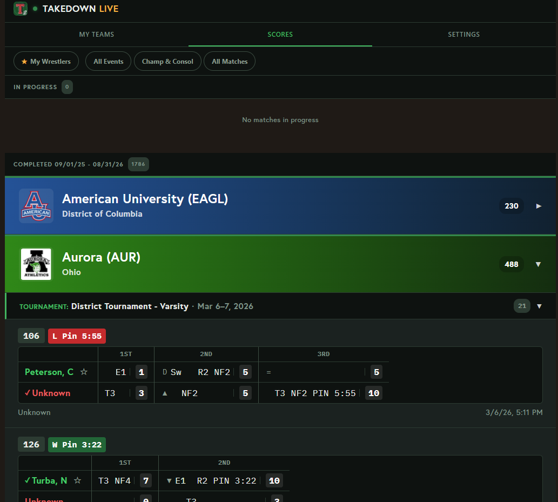Open the Settings tab

[x=463, y=35]
